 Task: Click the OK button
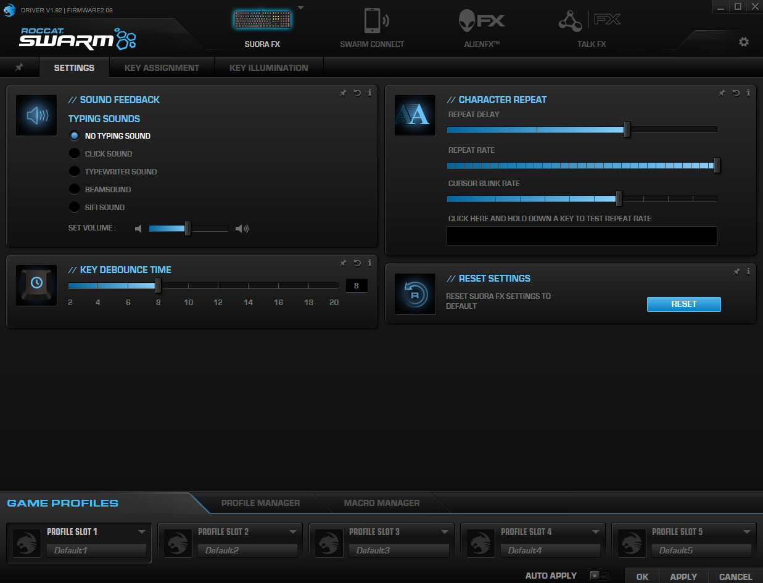click(643, 576)
